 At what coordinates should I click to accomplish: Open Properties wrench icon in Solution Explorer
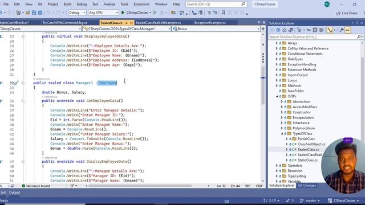pos(342,30)
